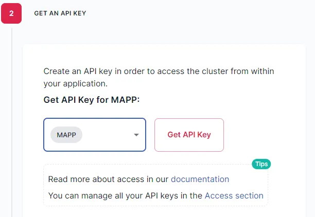Click the "your application." text line
Viewport: 315px width, 217px height.
pos(76,84)
